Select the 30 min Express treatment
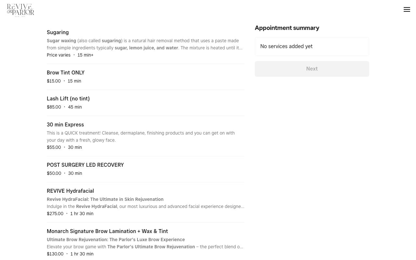 [65, 125]
